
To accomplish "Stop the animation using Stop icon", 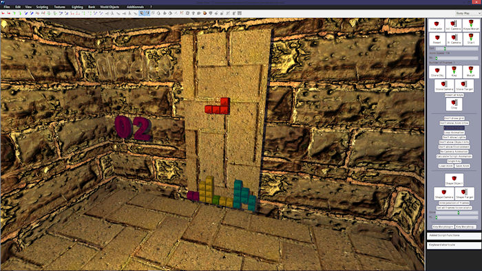I will point(454,105).
